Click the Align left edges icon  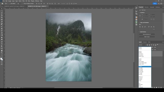(140, 27)
